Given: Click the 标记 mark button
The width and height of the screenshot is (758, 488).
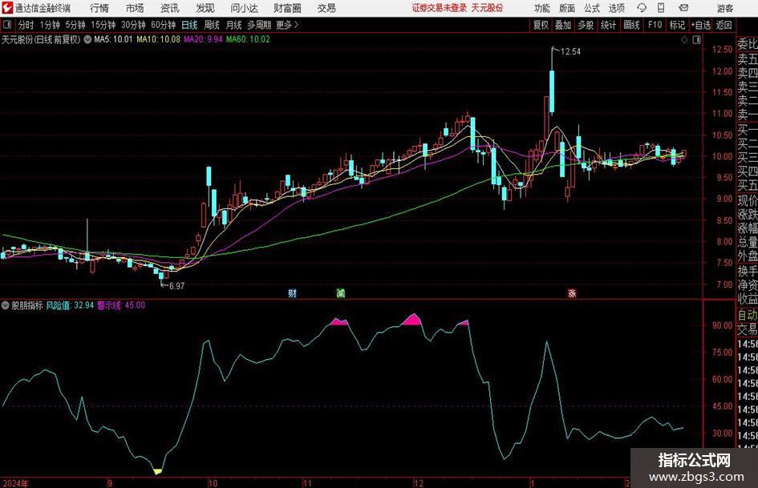Looking at the screenshot, I should pos(677,25).
